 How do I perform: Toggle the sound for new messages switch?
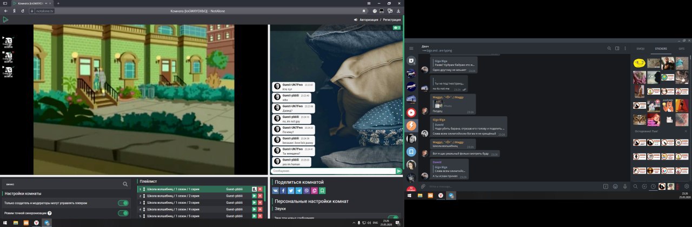point(393,218)
